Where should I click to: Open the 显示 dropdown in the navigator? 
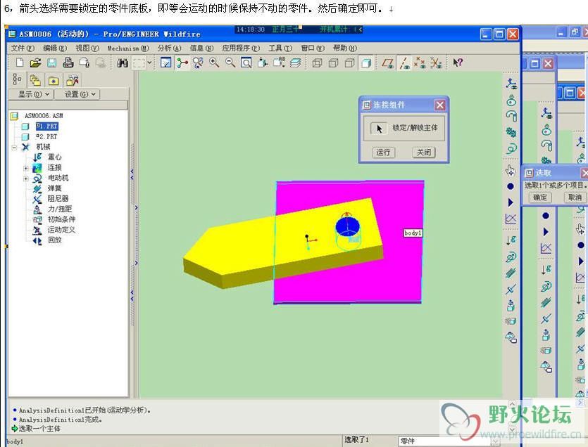(33, 94)
